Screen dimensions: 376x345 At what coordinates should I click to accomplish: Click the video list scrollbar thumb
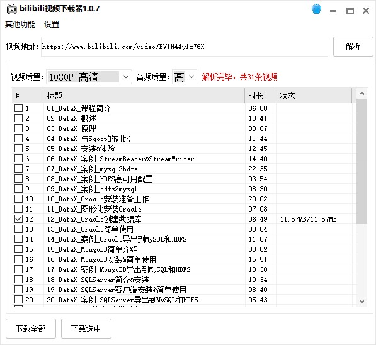362,162
